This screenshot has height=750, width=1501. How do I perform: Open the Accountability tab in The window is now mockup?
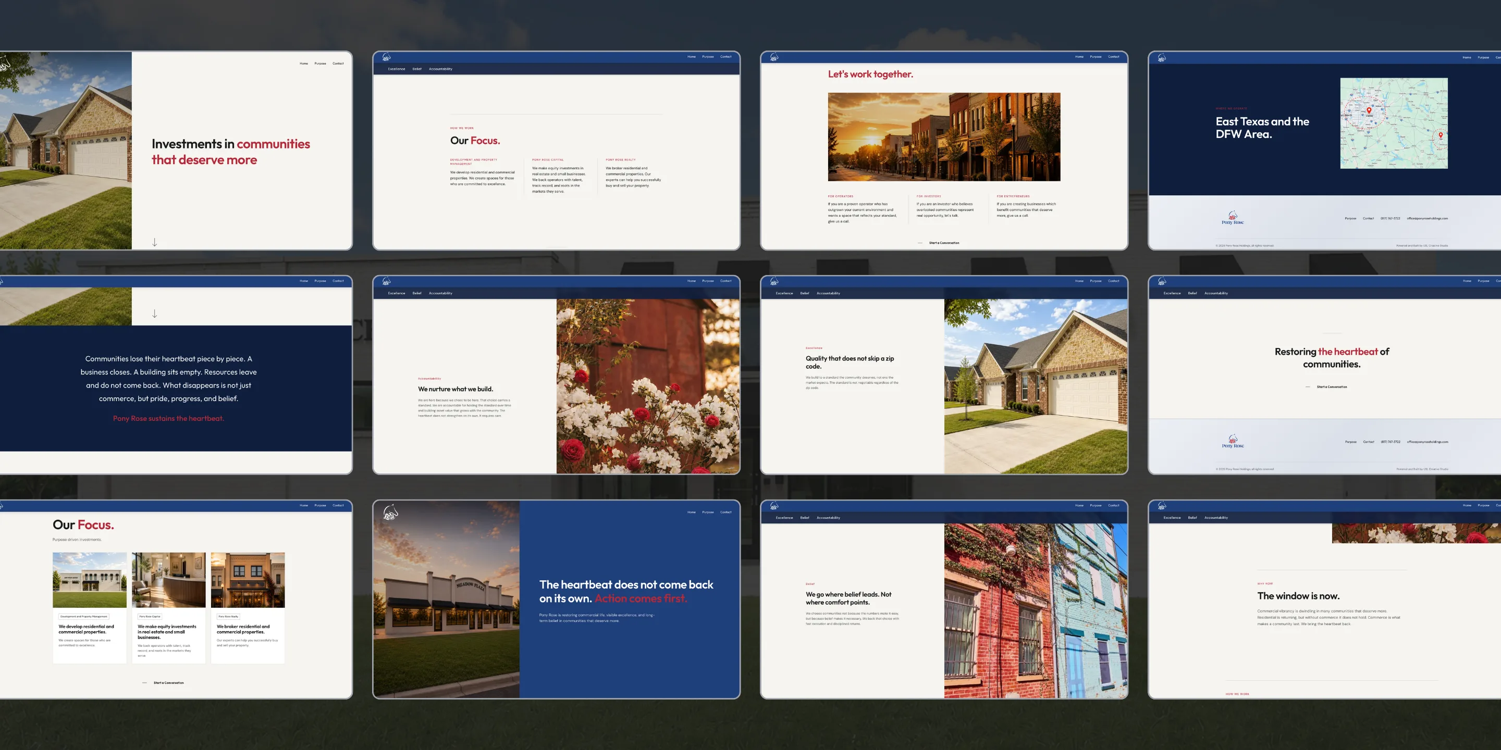pos(1215,517)
